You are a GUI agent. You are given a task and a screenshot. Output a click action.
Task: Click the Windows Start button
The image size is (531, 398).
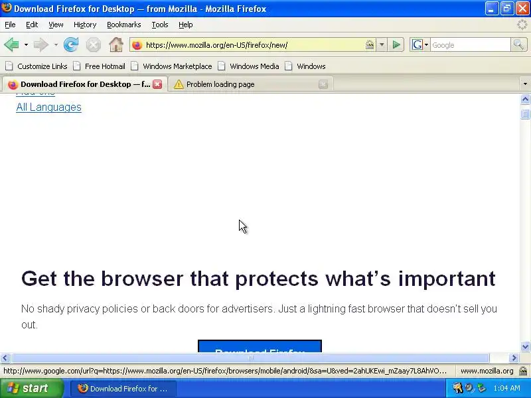[31, 388]
